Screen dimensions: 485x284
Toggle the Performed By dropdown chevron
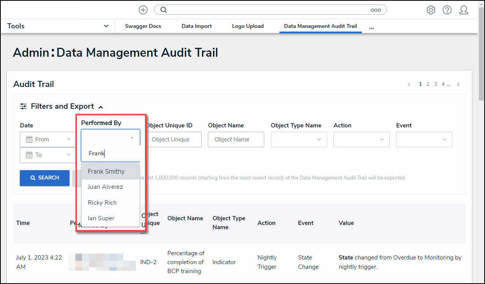point(132,138)
